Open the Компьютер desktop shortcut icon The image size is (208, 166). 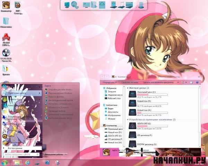point(6,5)
